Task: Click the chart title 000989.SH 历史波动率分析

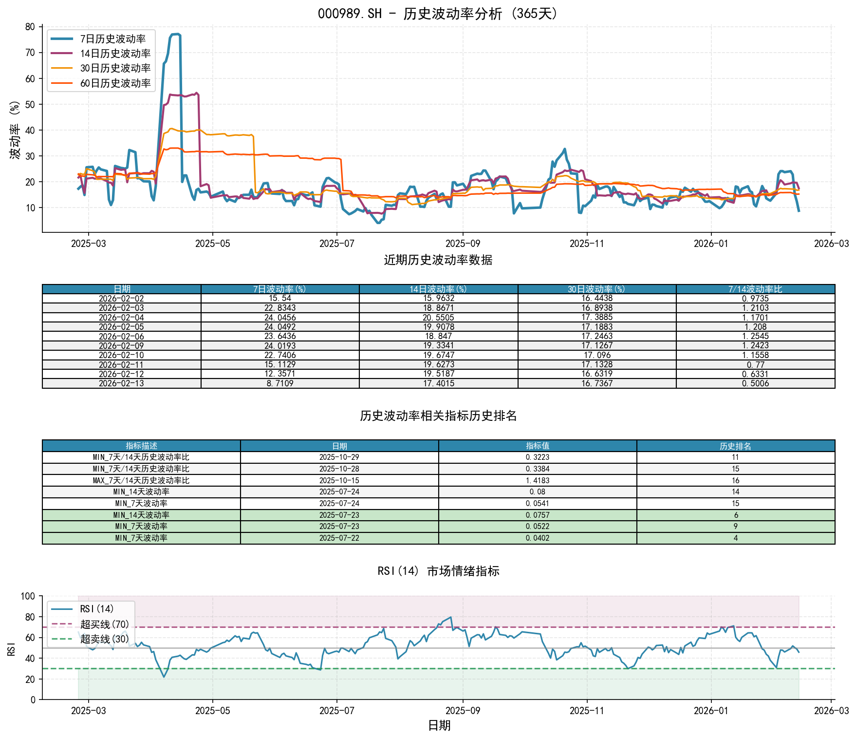Action: point(438,14)
